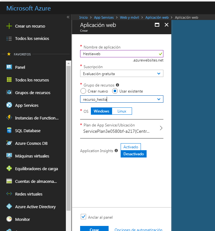Select the Usar existente radio option
This screenshot has width=215, height=231.
[x=115, y=91]
